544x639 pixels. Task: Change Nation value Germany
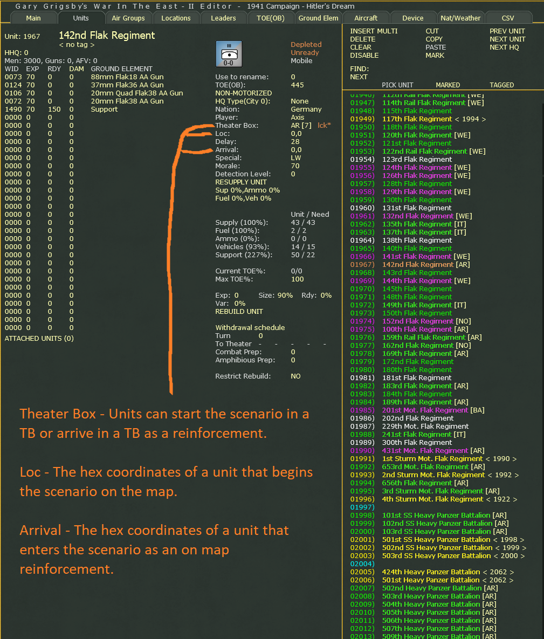pos(306,109)
